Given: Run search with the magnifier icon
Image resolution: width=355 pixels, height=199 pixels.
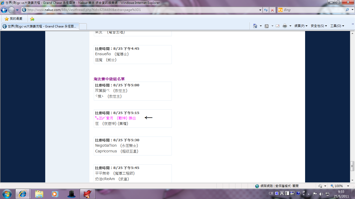Looking at the screenshot, I should (x=347, y=10).
